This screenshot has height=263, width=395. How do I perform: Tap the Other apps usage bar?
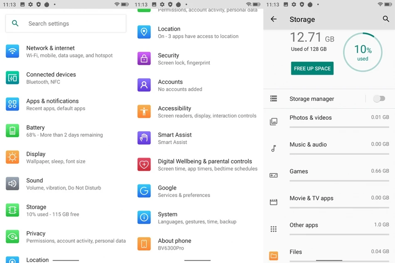339,235
